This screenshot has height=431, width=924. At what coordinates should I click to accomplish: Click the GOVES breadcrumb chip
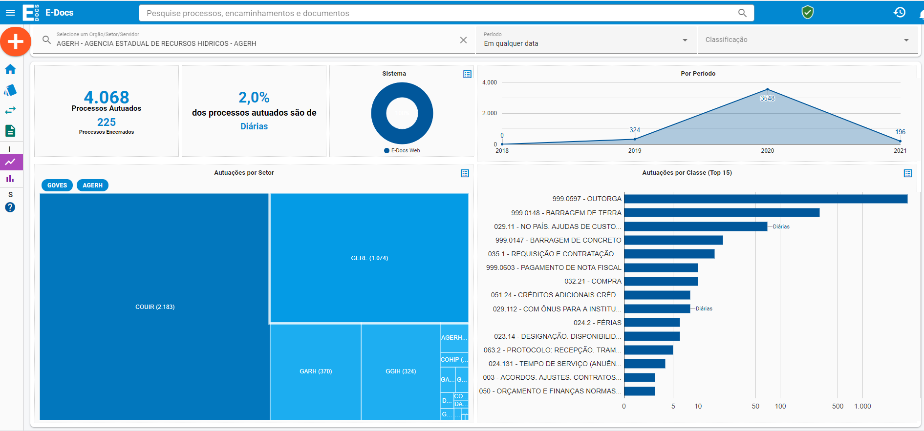[57, 185]
